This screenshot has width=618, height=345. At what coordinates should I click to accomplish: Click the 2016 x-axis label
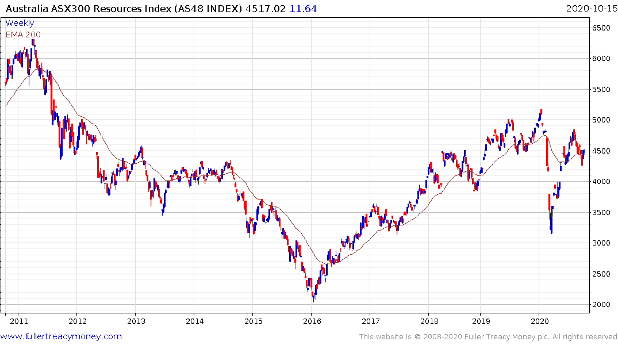point(312,321)
